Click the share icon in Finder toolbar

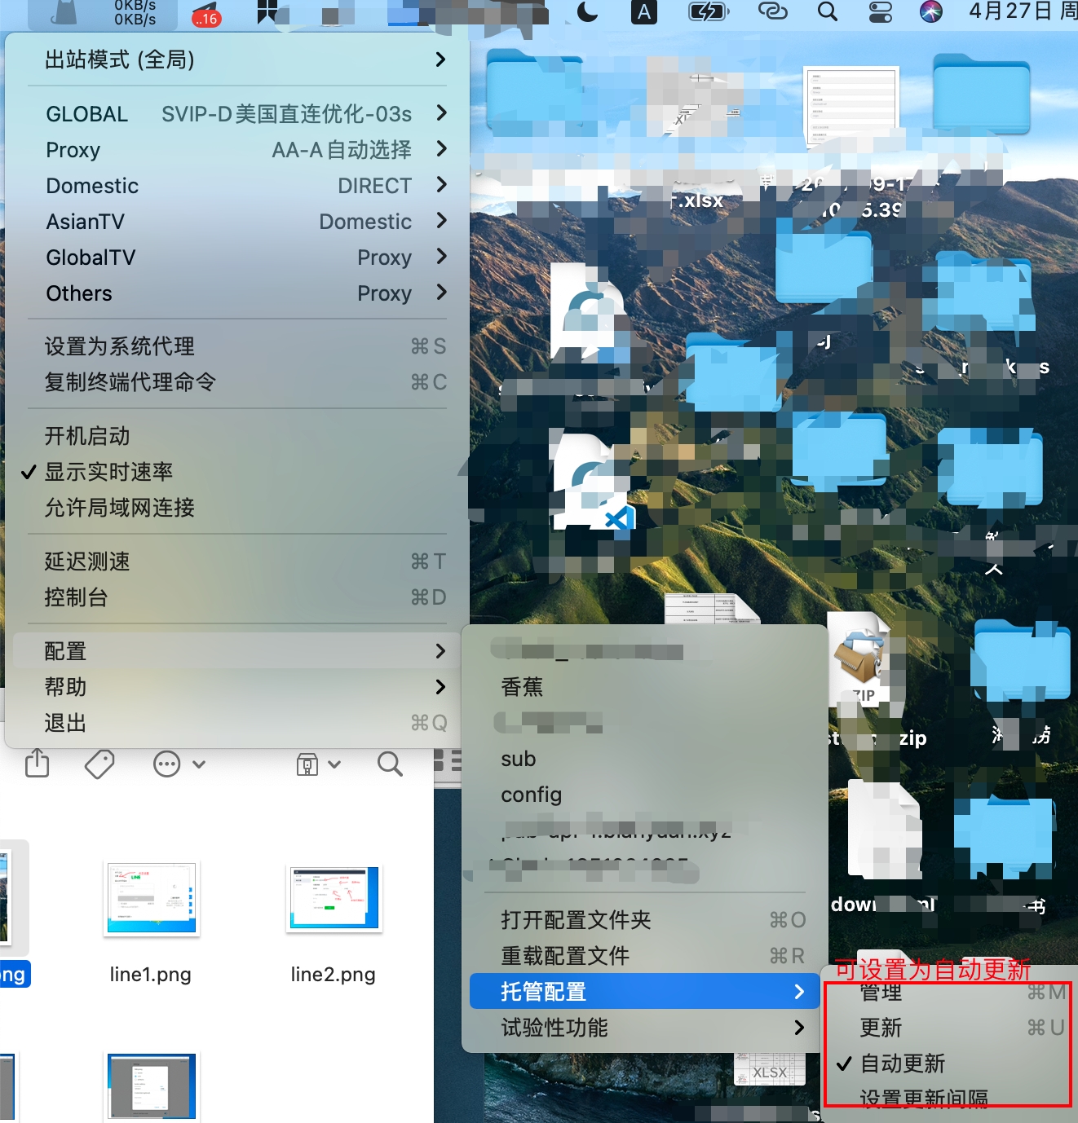(38, 764)
